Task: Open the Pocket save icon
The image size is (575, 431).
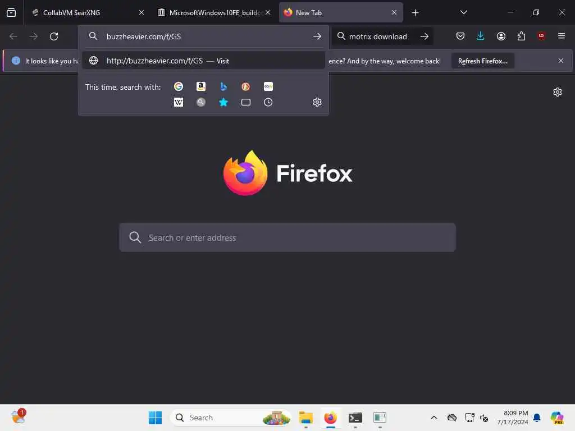Action: (460, 36)
